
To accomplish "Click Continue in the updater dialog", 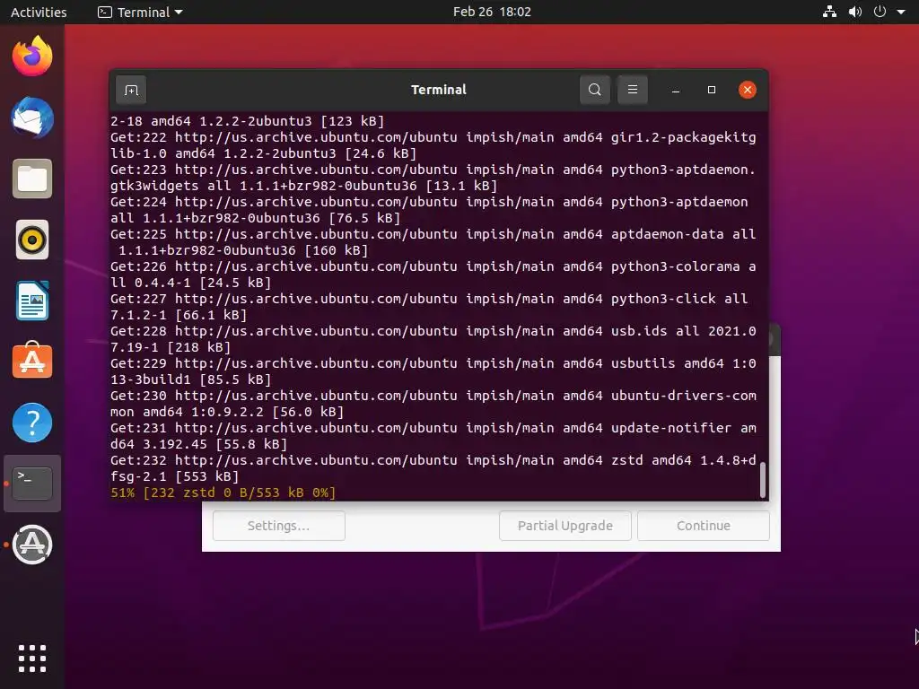I will point(704,526).
